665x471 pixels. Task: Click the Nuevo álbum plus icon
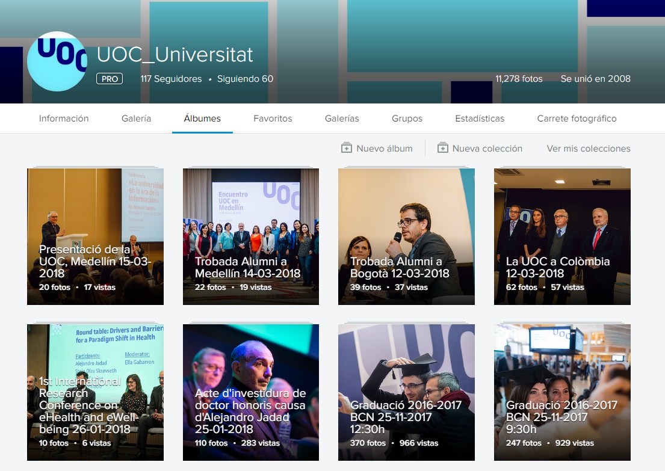pyautogui.click(x=347, y=148)
